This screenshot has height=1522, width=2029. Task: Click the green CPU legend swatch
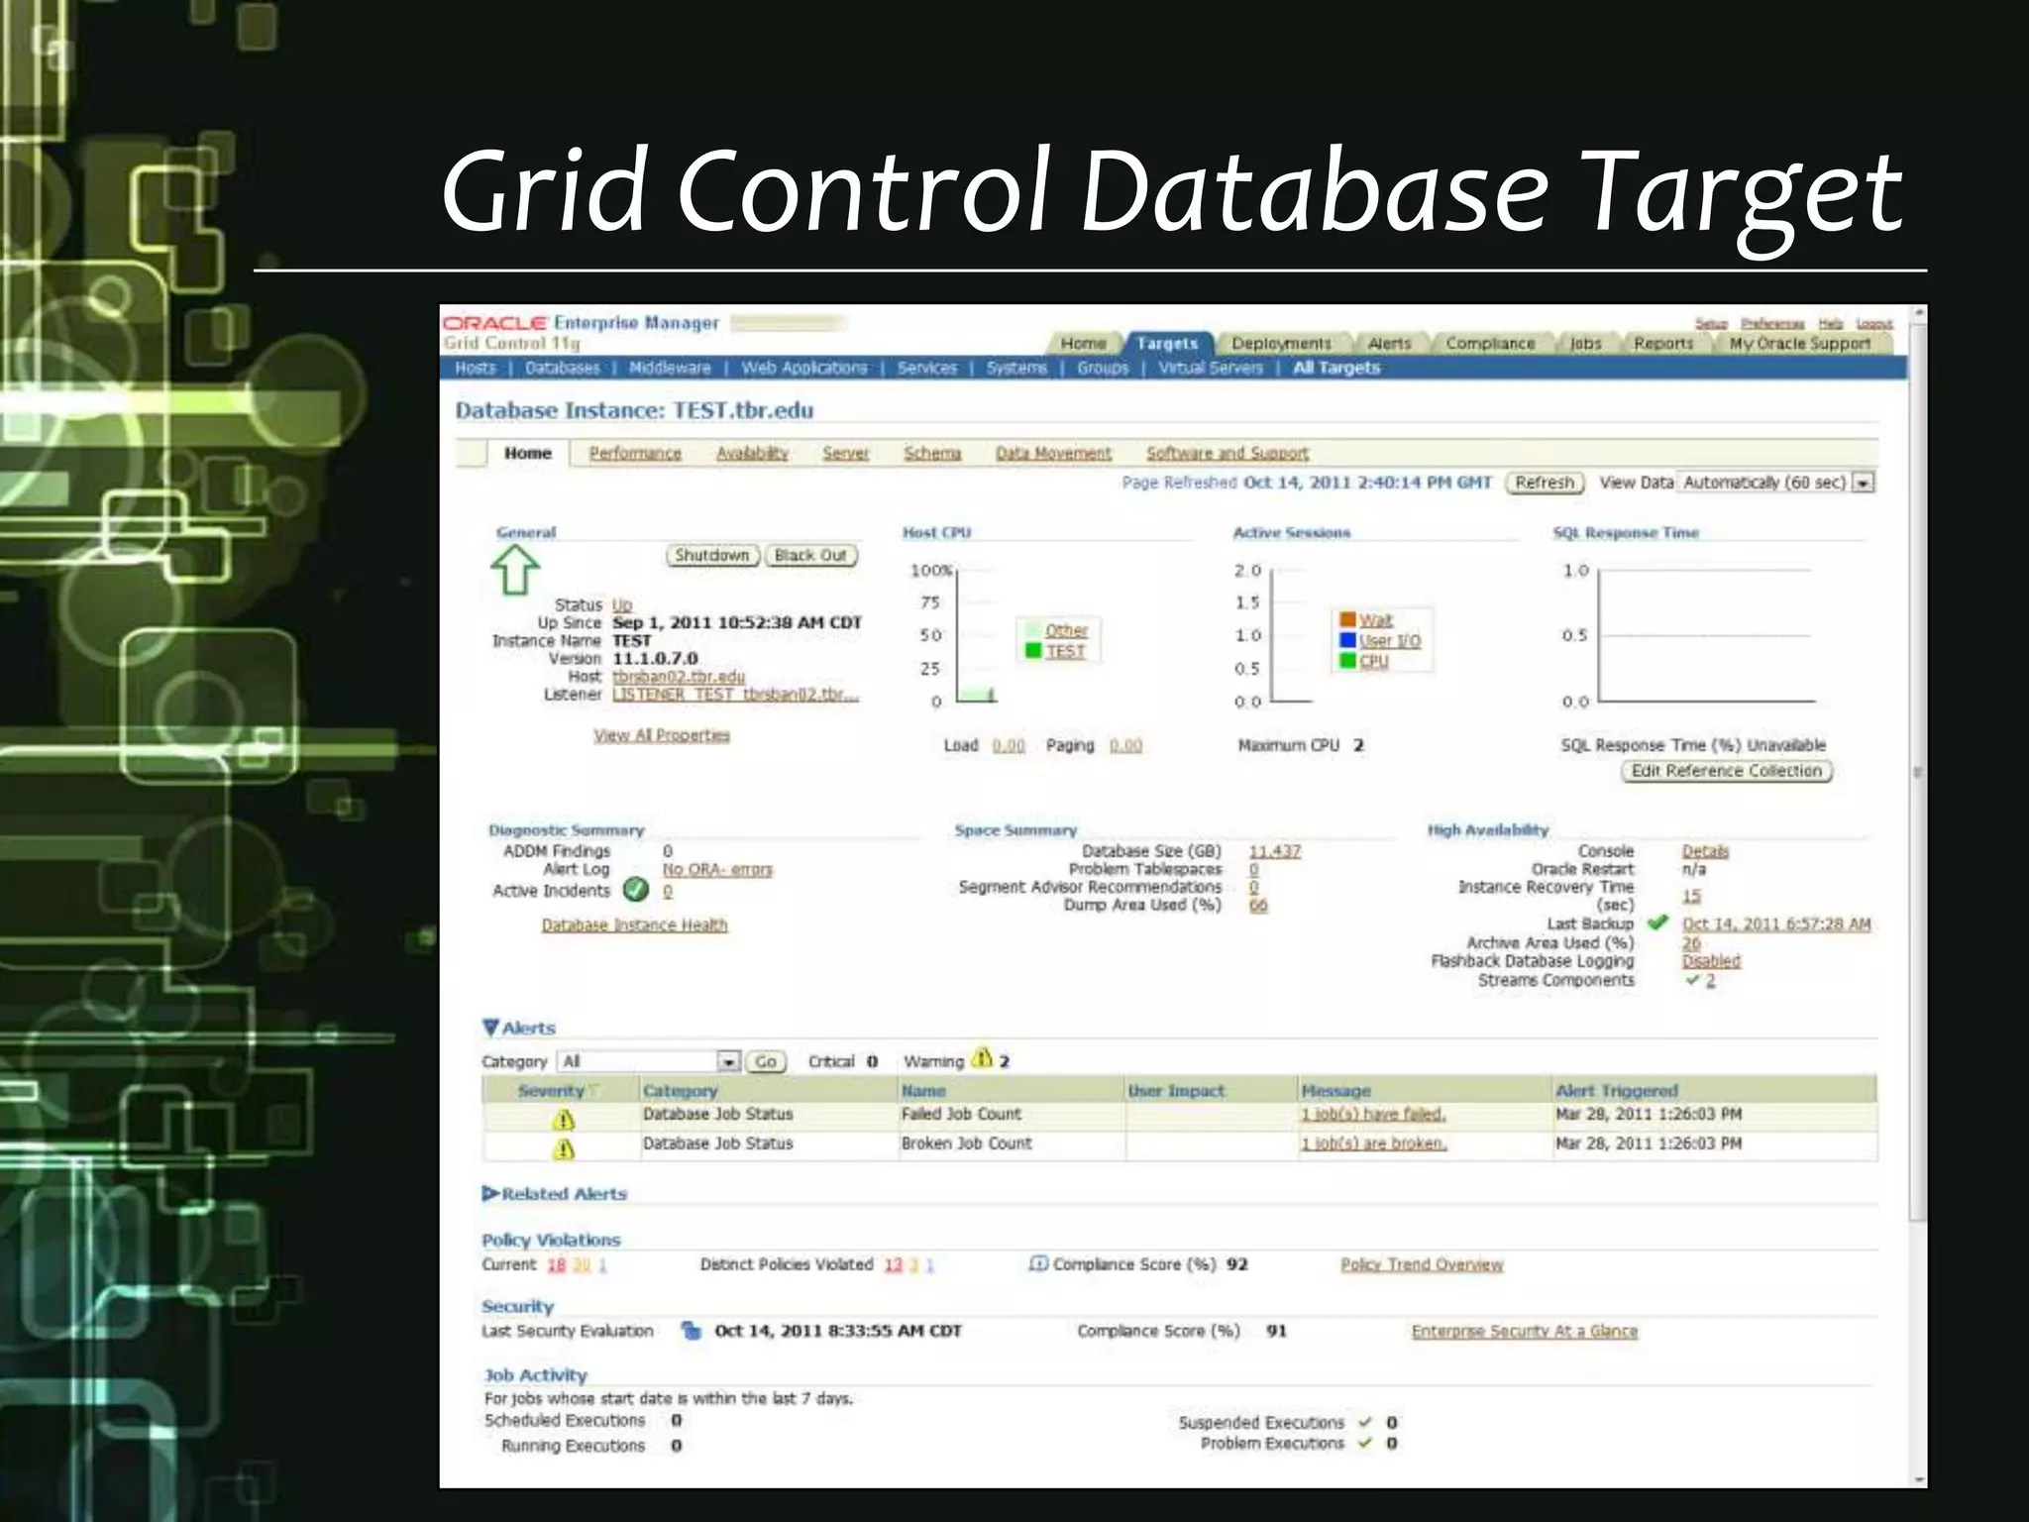point(1347,660)
